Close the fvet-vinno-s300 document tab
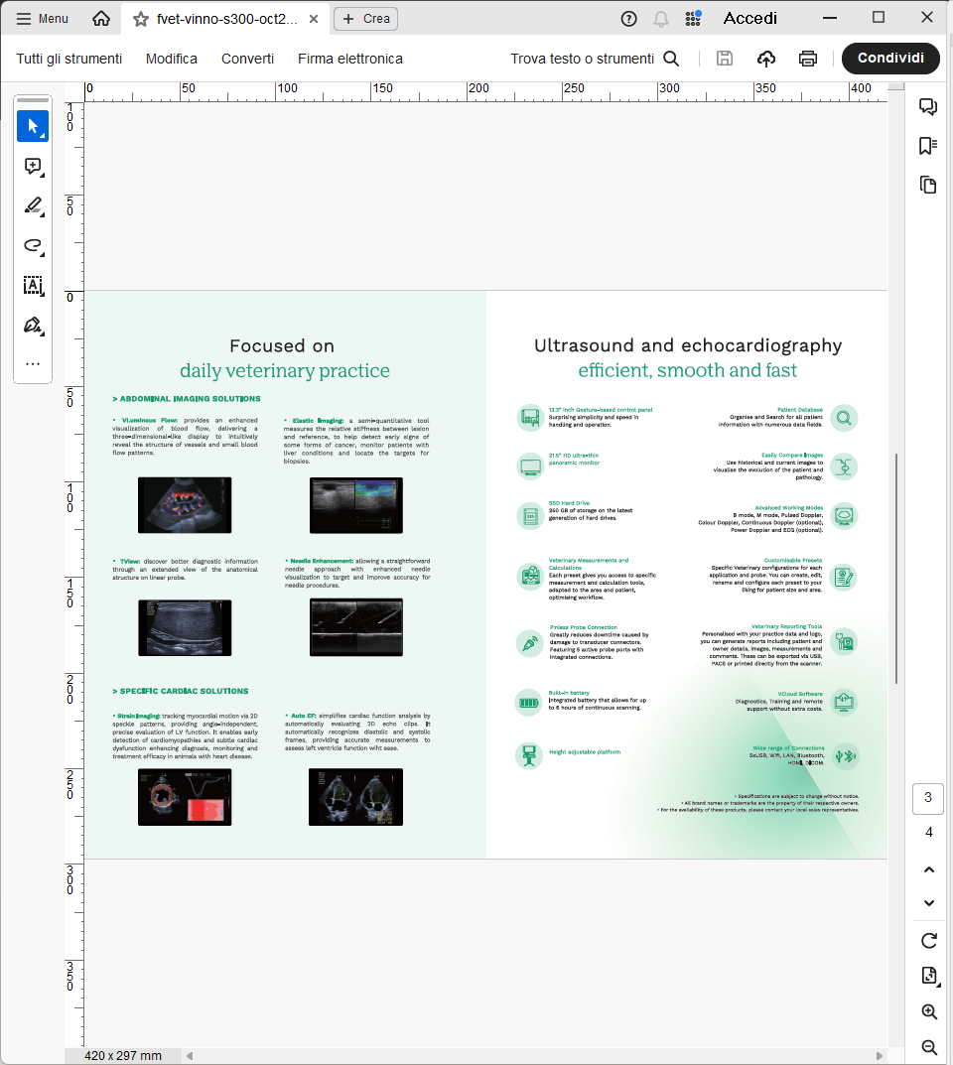 click(x=313, y=19)
